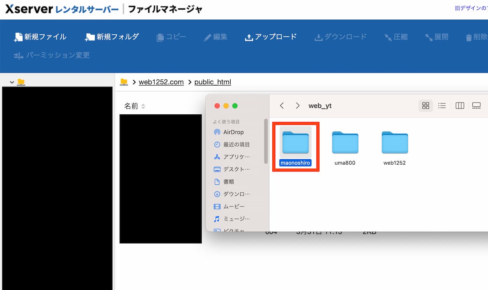This screenshot has height=290, width=488.
Task: Minimize the Finder window with yellow button
Action: 226,106
